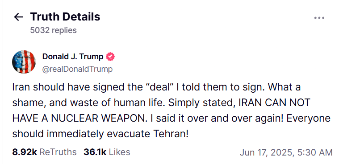View the 5032 replies count
The height and width of the screenshot is (164, 339).
coord(54,30)
